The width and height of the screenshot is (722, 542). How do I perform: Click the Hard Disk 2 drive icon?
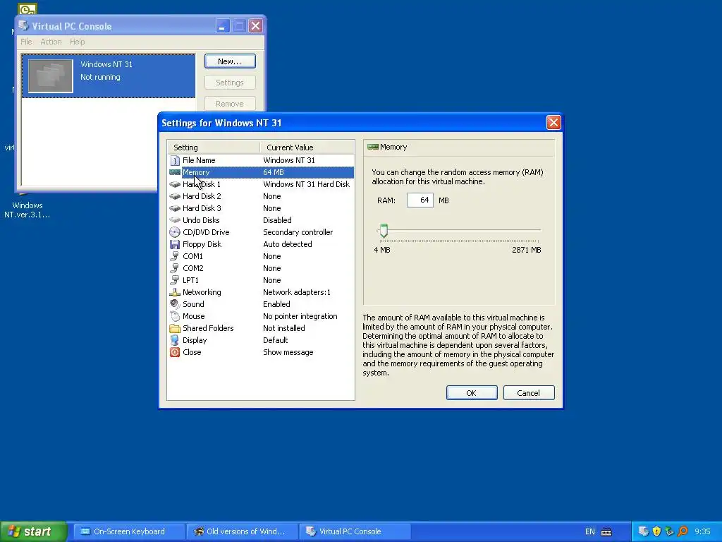(x=175, y=196)
